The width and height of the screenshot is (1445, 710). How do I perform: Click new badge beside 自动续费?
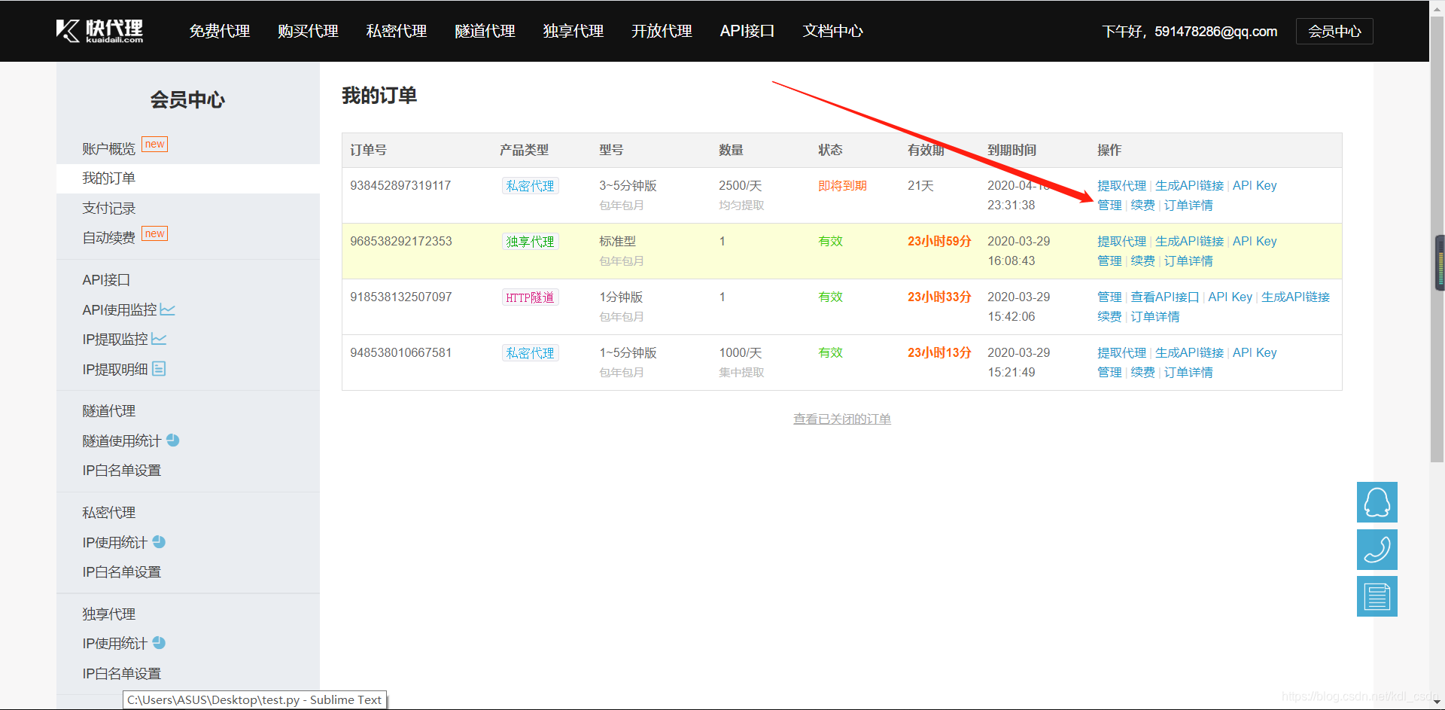coord(154,233)
